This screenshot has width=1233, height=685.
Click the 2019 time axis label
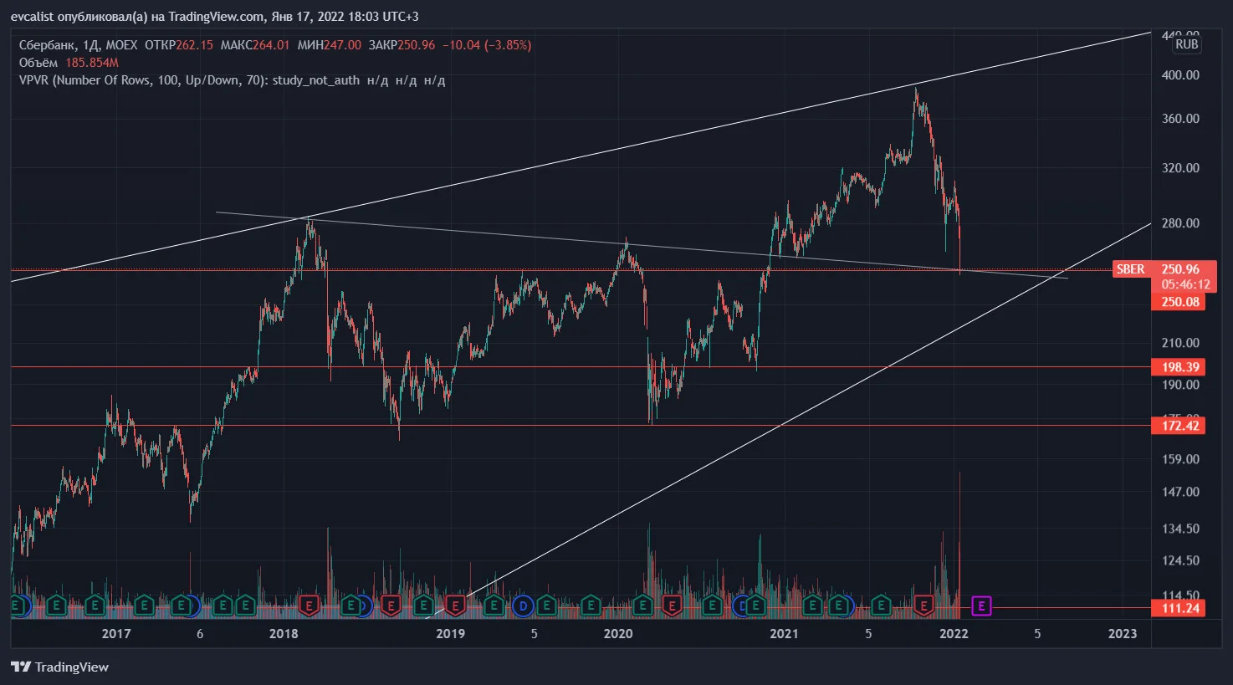pos(451,633)
